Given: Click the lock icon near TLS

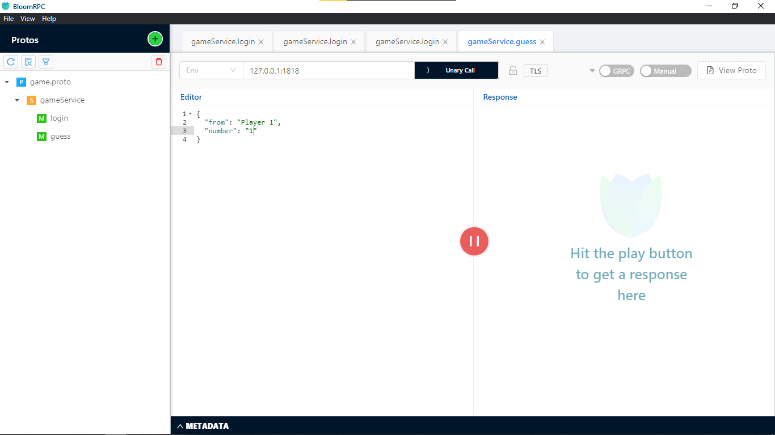Looking at the screenshot, I should pyautogui.click(x=512, y=70).
